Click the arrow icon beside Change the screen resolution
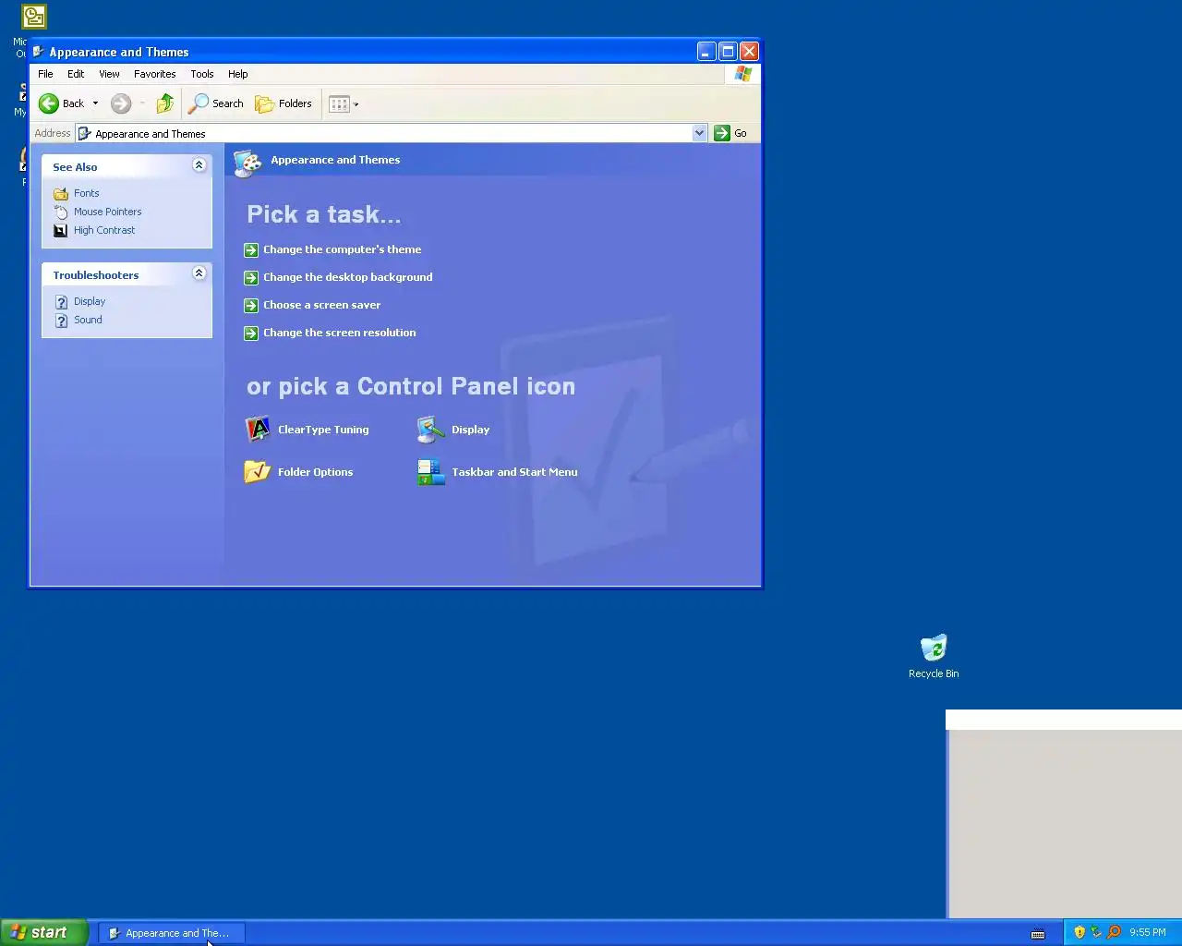This screenshot has width=1182, height=946. [251, 334]
